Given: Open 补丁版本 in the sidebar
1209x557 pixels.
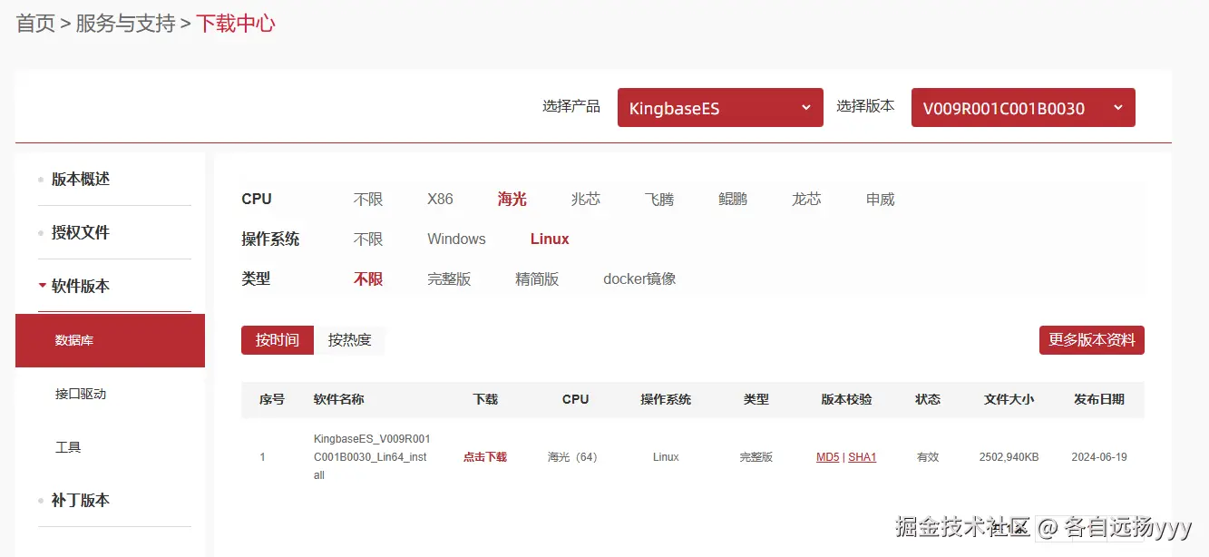Looking at the screenshot, I should pyautogui.click(x=81, y=501).
